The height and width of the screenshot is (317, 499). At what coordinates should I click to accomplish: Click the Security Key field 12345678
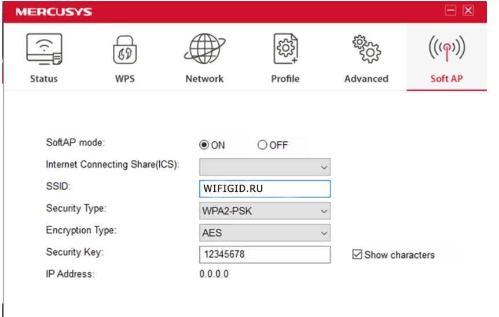265,254
